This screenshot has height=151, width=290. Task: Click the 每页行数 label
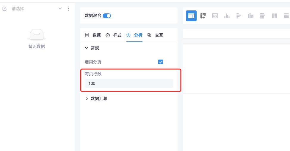[x=93, y=74]
